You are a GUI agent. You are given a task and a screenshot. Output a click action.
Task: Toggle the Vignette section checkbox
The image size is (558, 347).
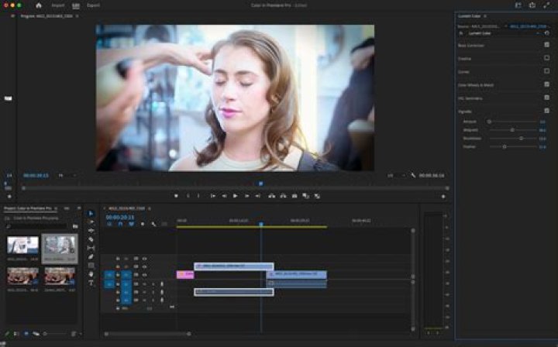click(x=546, y=111)
